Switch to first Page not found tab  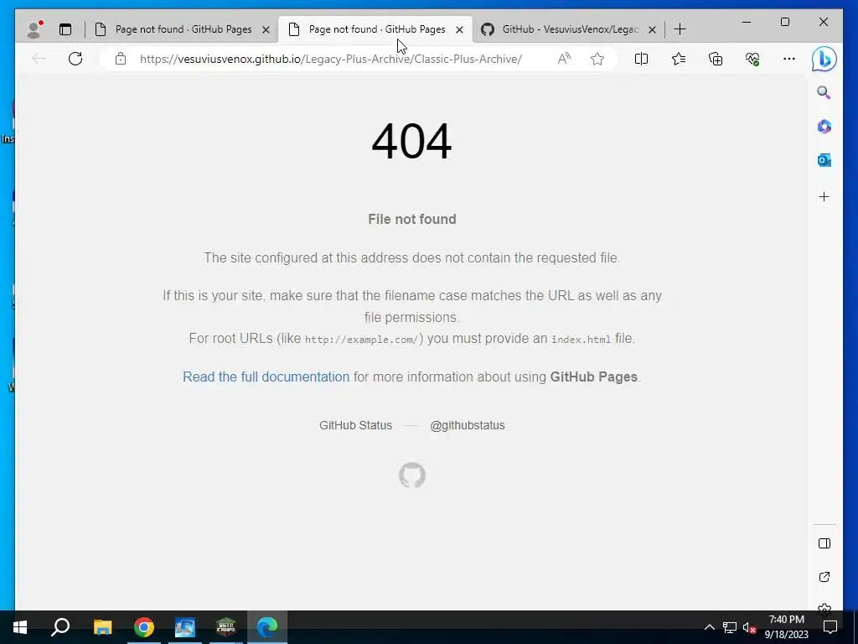pos(183,29)
